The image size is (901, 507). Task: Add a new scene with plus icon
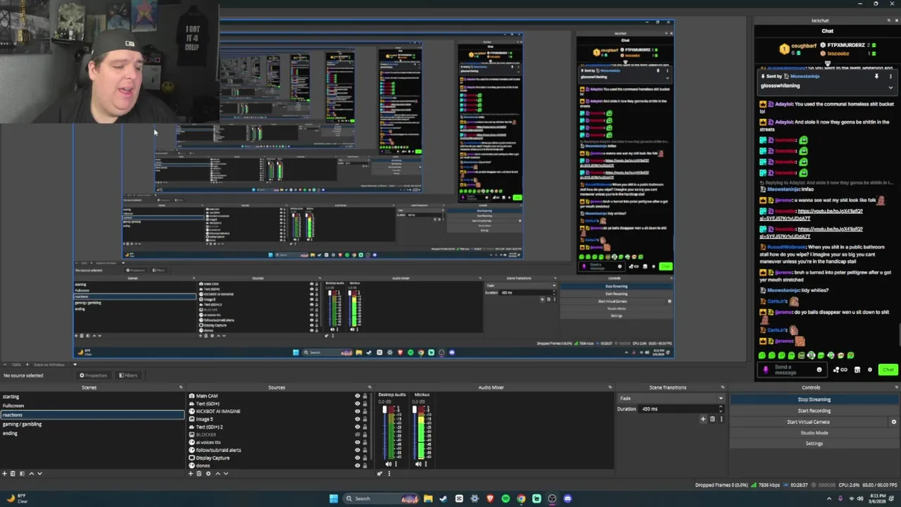click(4, 473)
